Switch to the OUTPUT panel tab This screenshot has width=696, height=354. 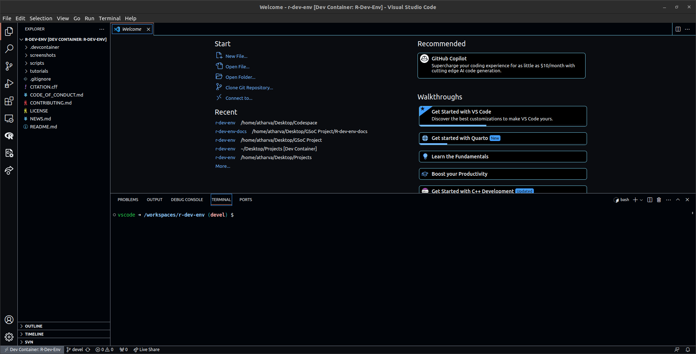pyautogui.click(x=155, y=200)
